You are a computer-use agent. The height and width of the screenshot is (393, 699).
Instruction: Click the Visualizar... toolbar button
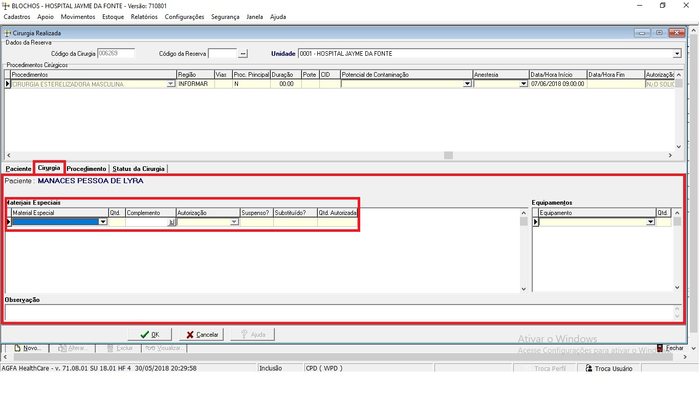[165, 348]
